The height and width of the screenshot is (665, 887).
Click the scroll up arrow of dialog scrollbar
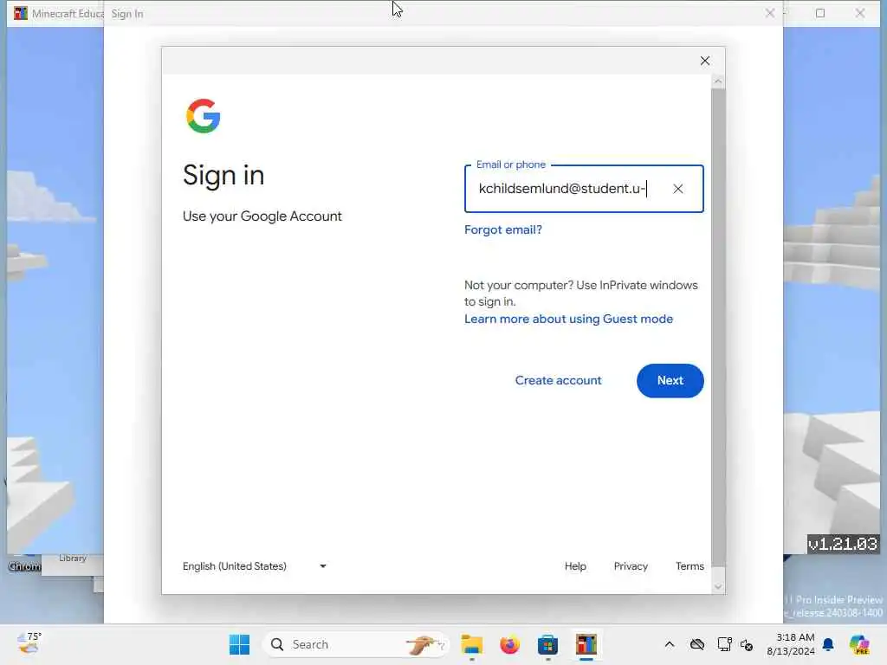pyautogui.click(x=718, y=82)
